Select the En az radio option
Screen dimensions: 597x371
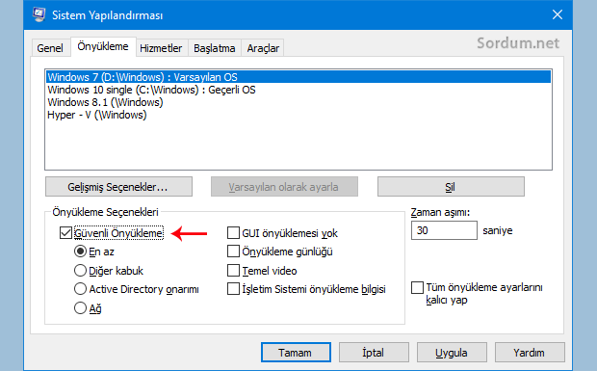click(x=80, y=252)
